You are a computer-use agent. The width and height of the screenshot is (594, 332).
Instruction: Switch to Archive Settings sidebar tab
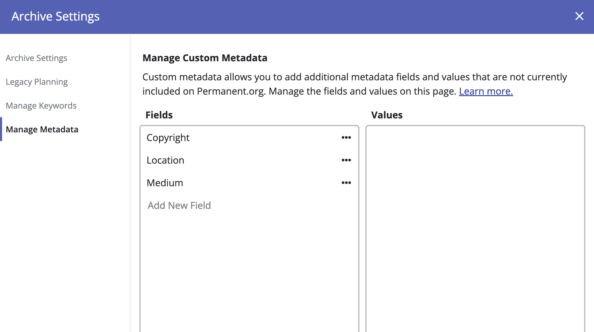tap(36, 58)
